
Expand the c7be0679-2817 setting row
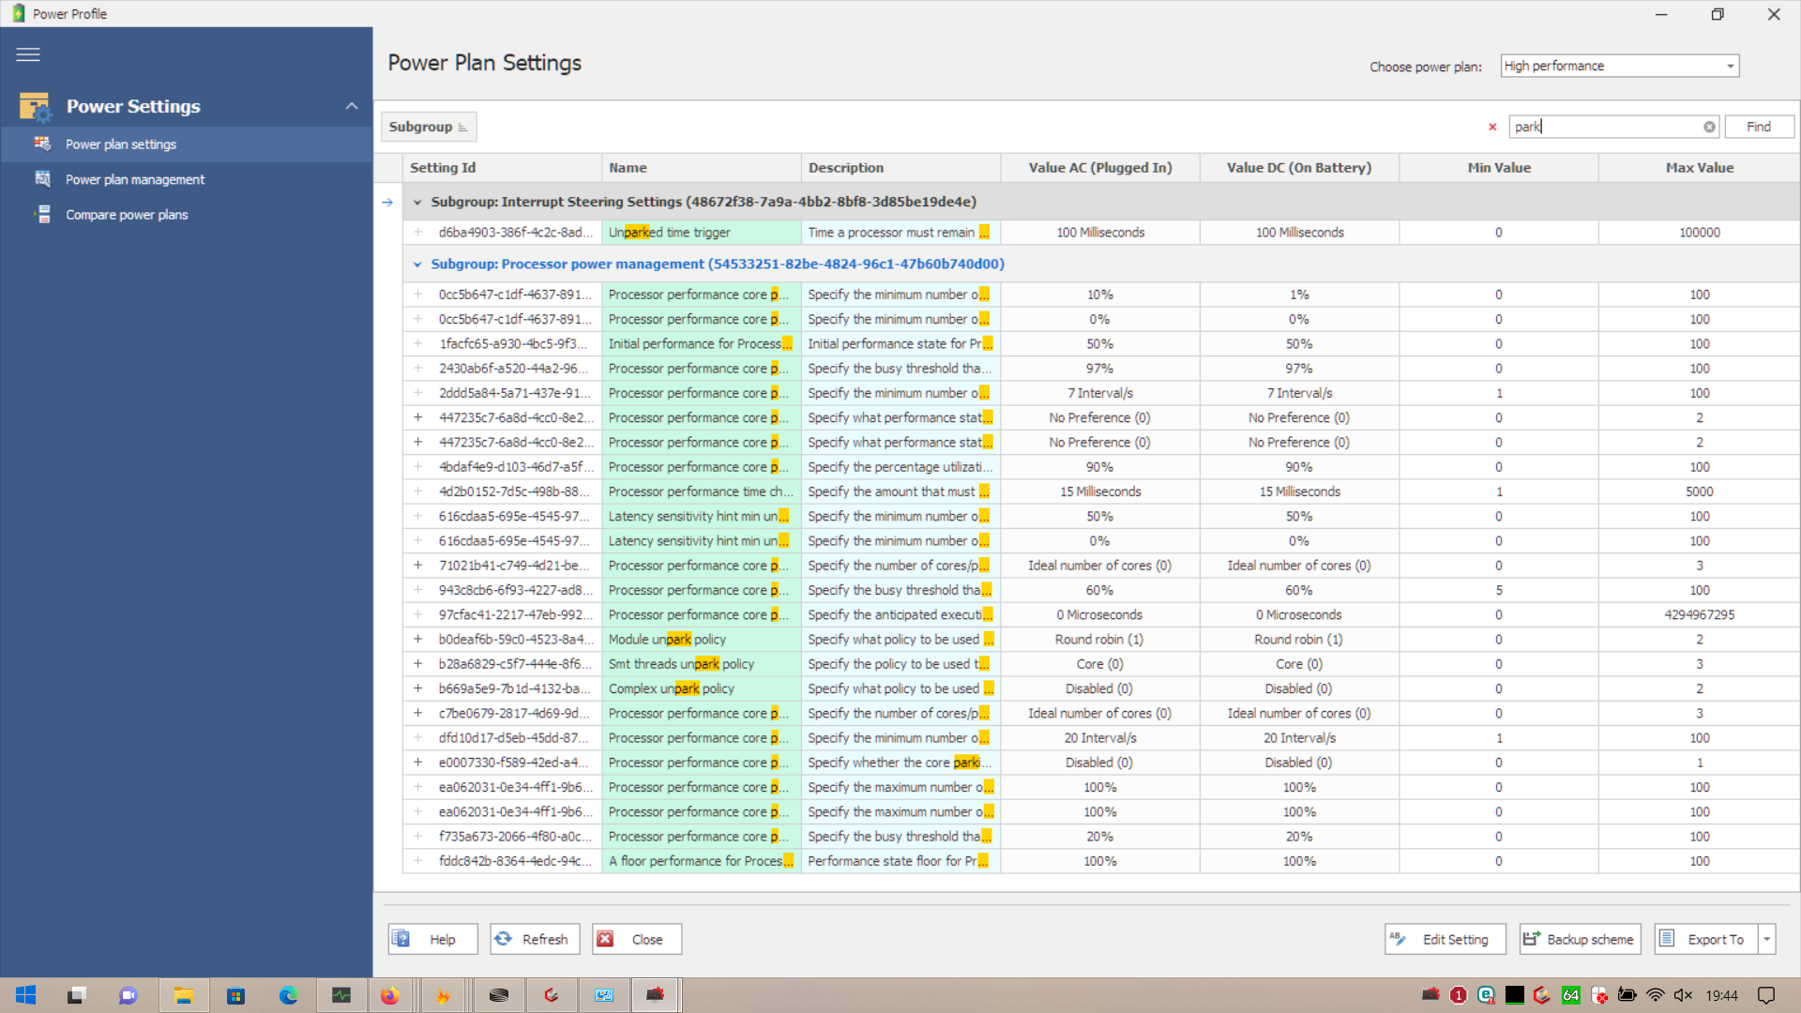coord(418,713)
